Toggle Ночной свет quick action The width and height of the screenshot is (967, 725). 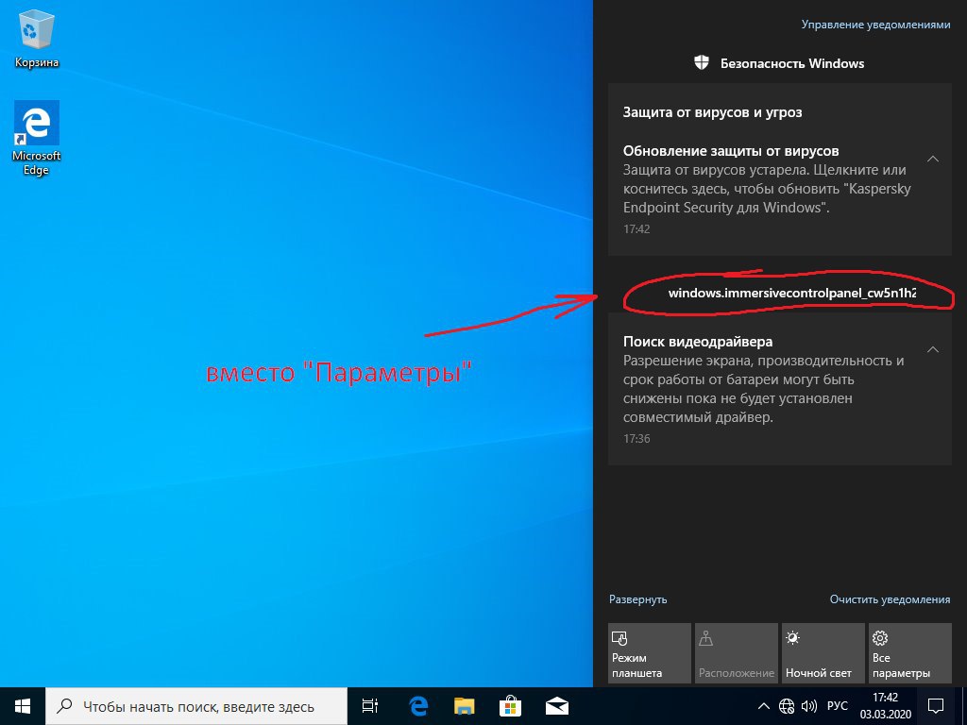click(x=823, y=653)
